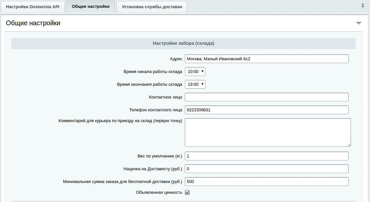Focus the minimum order sum field
Viewport: 370px width, 202px height.
pos(266,181)
